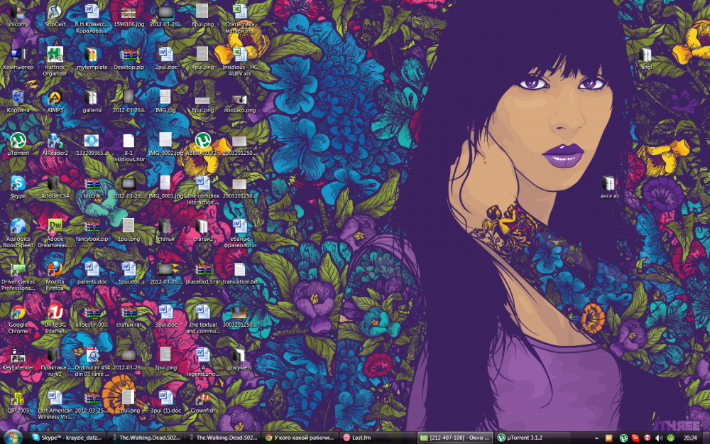710x444 pixels.
Task: Click the µTorrent icon in system tray
Action: [623, 438]
